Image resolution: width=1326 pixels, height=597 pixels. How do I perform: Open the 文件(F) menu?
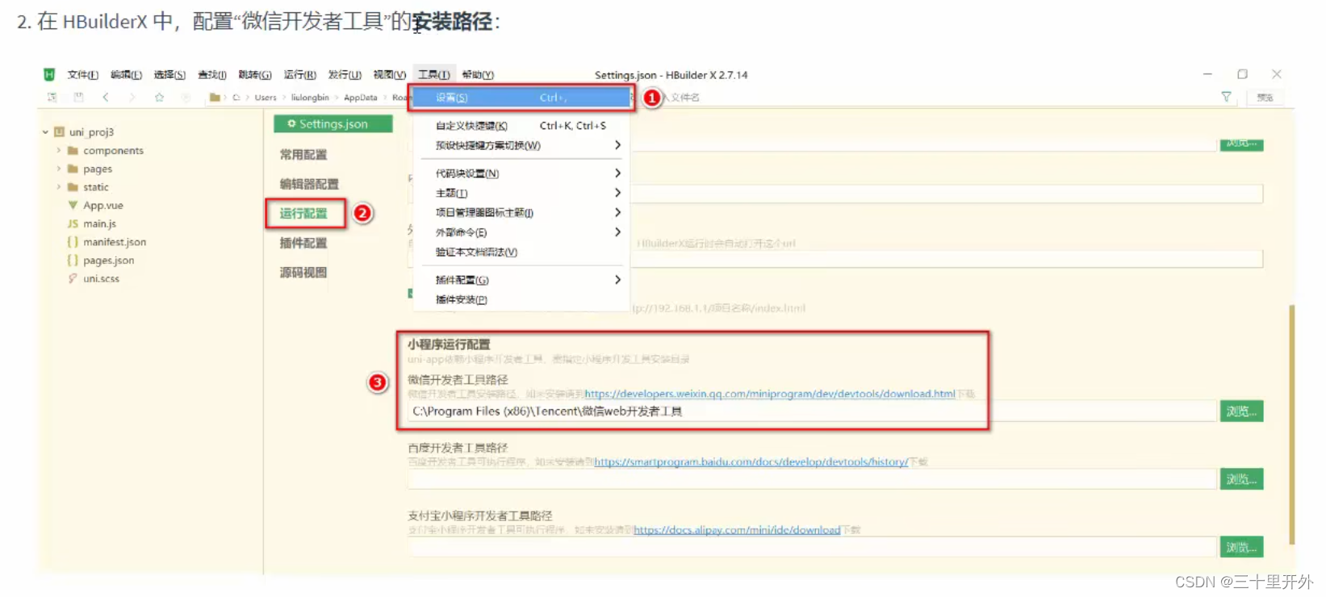pyautogui.click(x=82, y=74)
